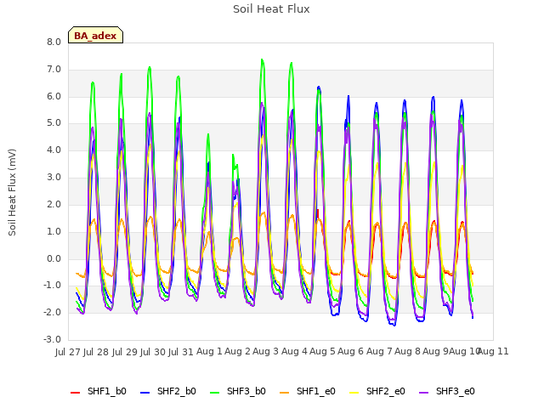Click the Aug 6 x-axis date label
Screen dimensions: 544x408
tap(350, 351)
